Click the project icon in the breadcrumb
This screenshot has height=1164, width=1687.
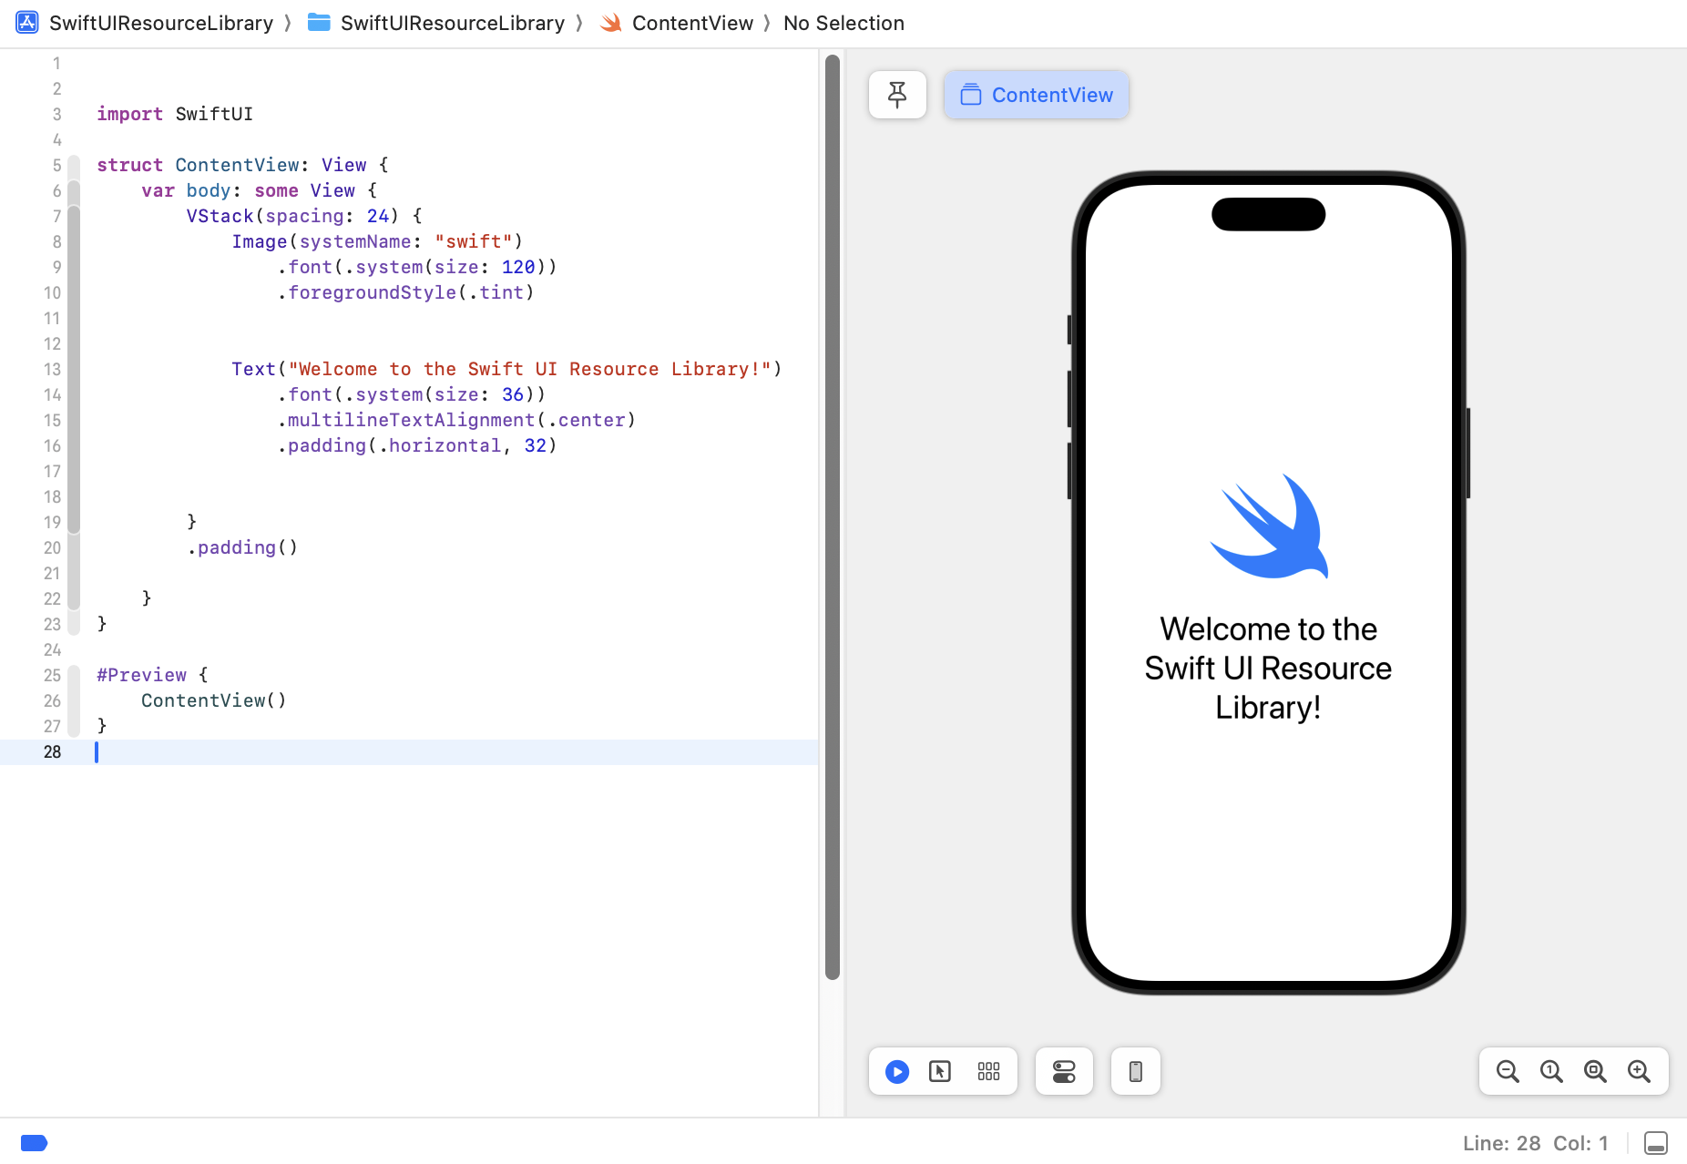tap(27, 23)
